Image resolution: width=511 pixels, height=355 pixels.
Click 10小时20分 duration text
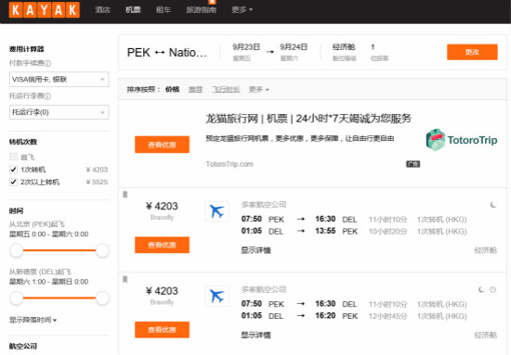tap(387, 232)
